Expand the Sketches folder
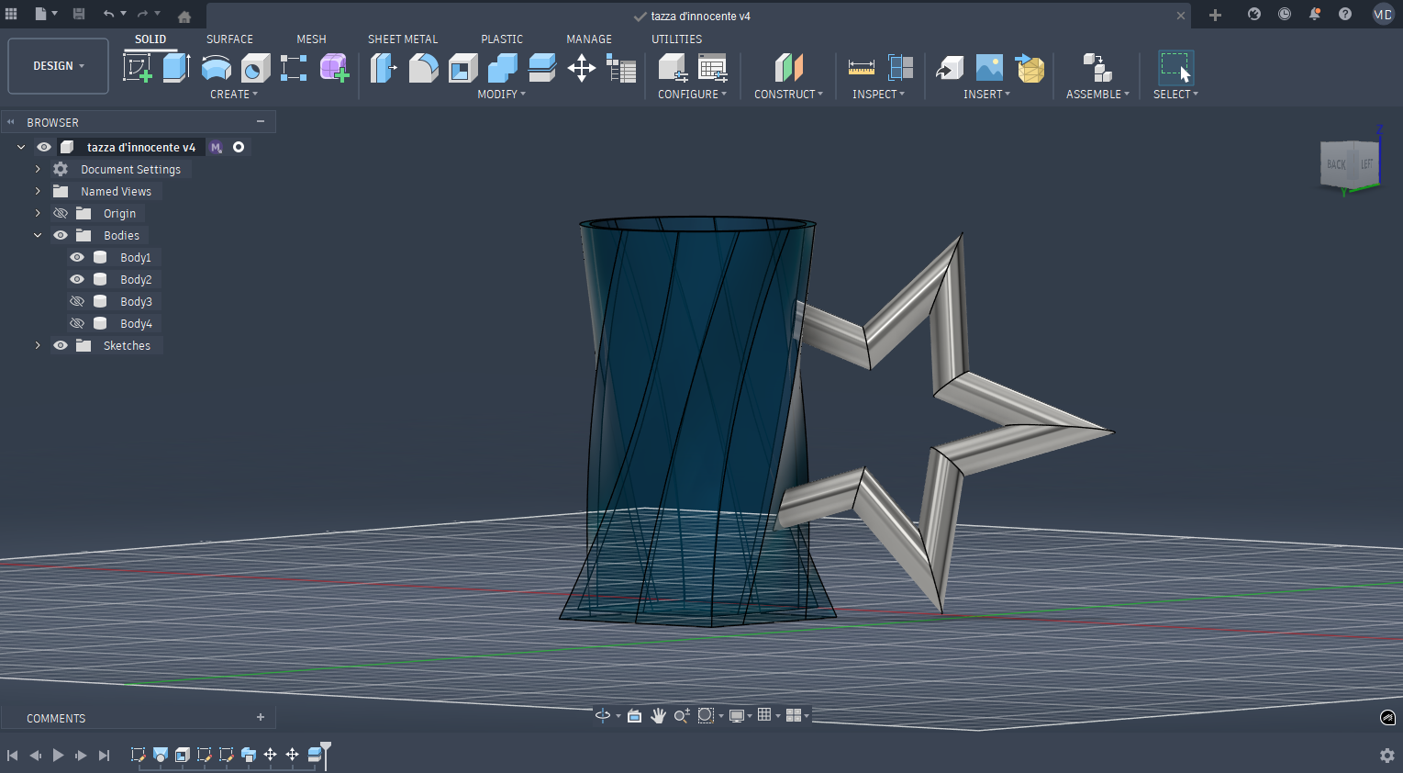The height and width of the screenshot is (773, 1403). tap(38, 346)
